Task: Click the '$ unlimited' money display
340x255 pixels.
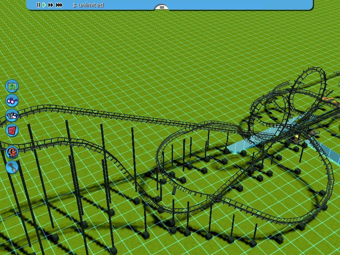Action: tap(88, 5)
